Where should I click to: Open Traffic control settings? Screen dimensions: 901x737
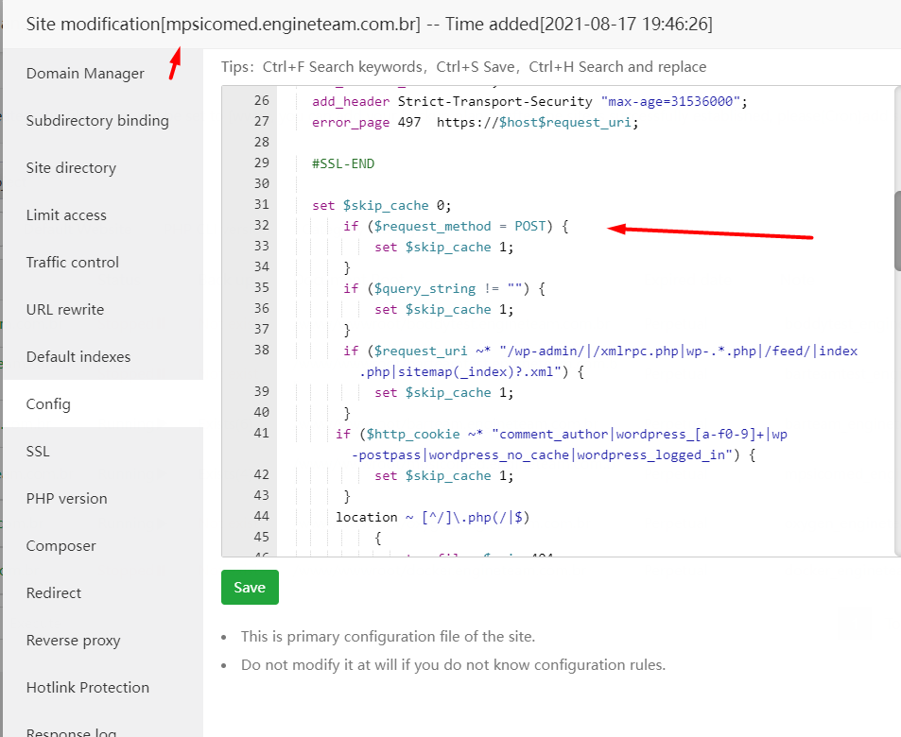coord(73,262)
